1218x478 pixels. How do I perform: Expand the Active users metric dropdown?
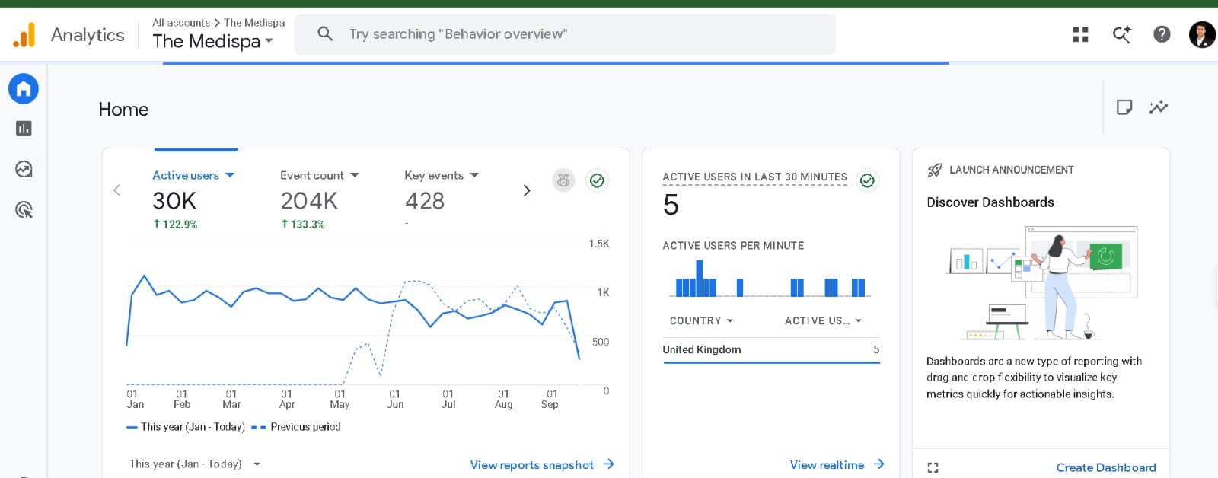(193, 175)
